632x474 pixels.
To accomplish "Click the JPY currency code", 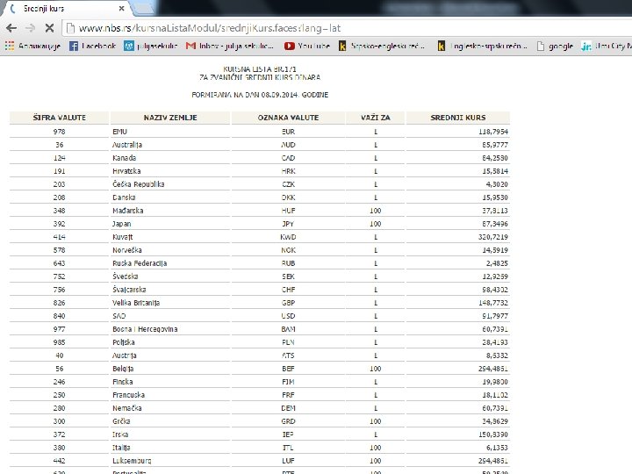I will [288, 224].
